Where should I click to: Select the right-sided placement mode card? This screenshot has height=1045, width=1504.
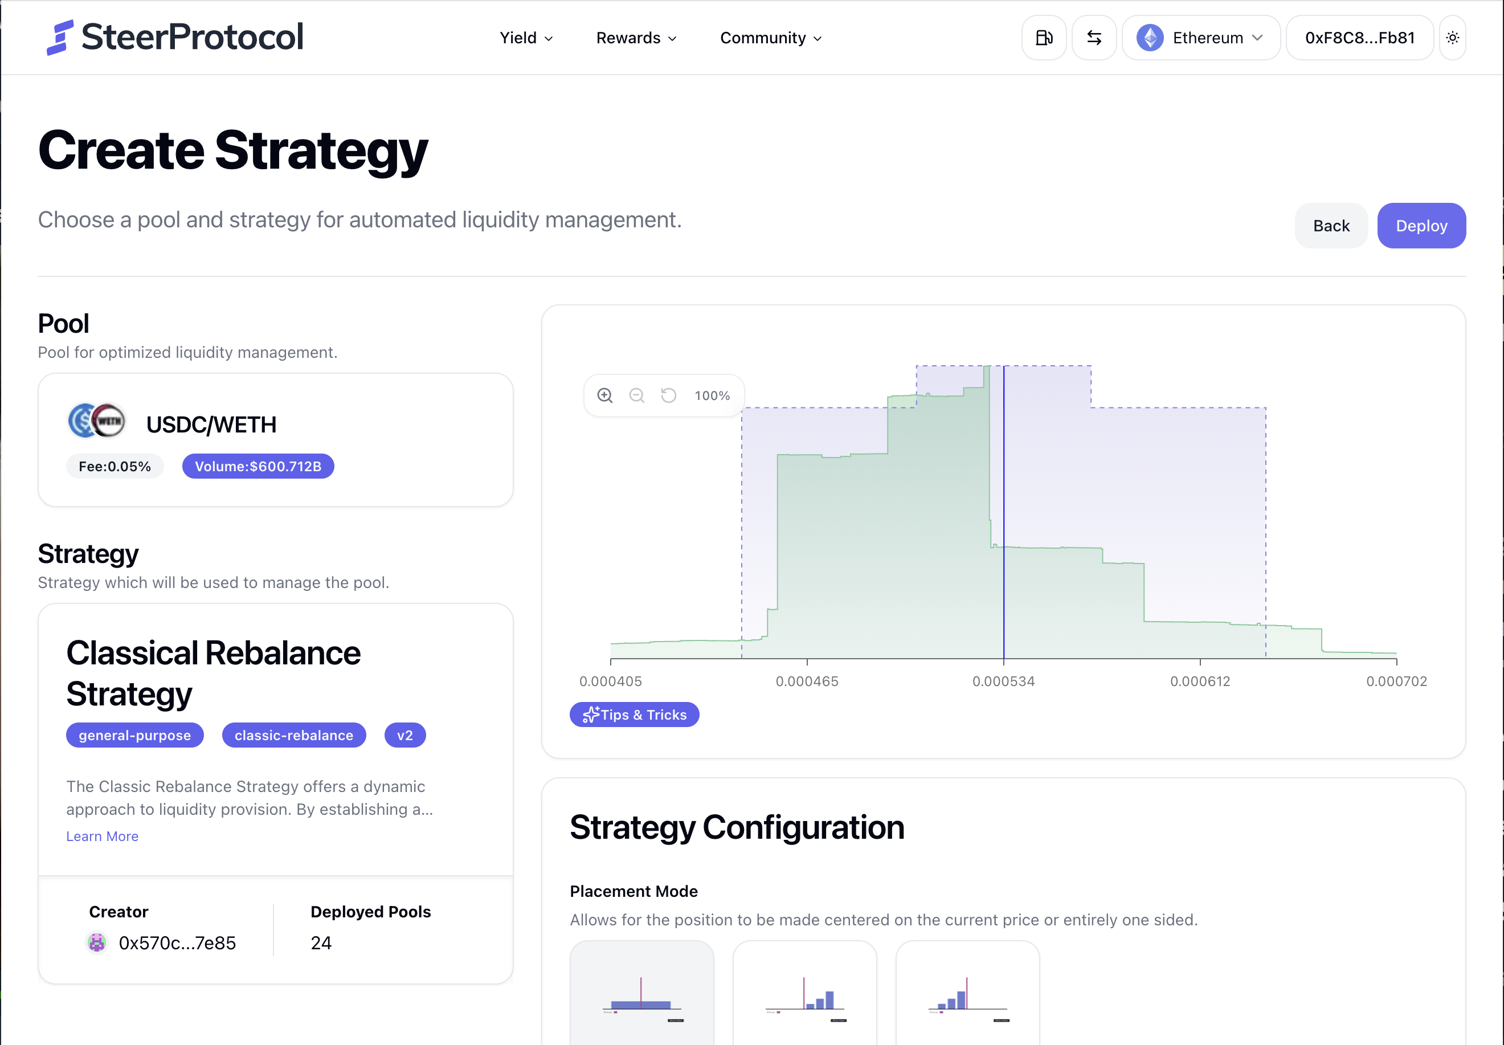(x=804, y=993)
